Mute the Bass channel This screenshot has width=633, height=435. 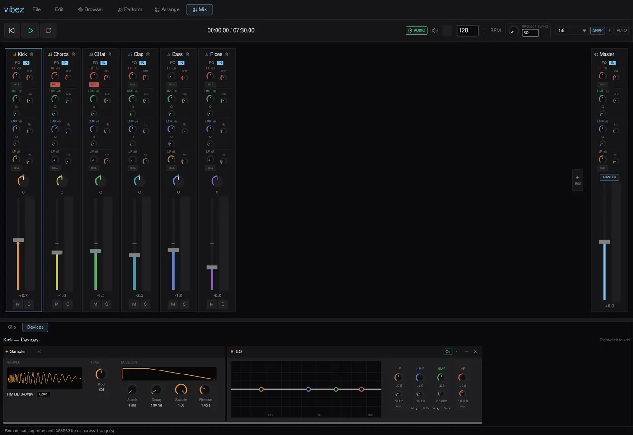click(173, 304)
